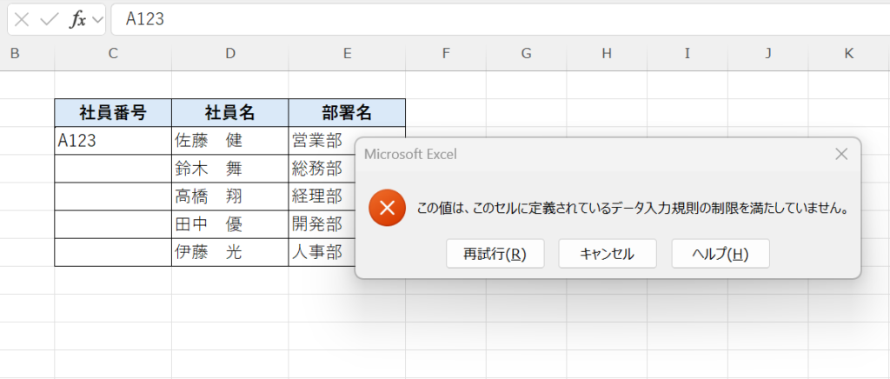Open help with ヘルプ(H) button

point(720,254)
